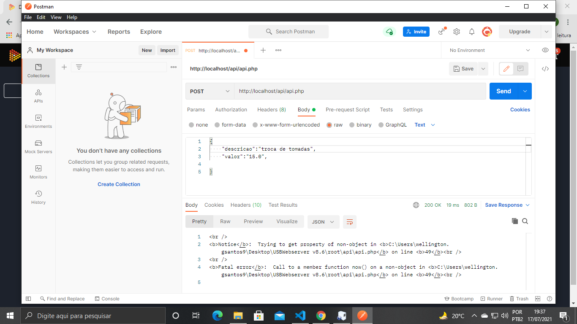Open the Monitors sidebar panel

coord(38,172)
